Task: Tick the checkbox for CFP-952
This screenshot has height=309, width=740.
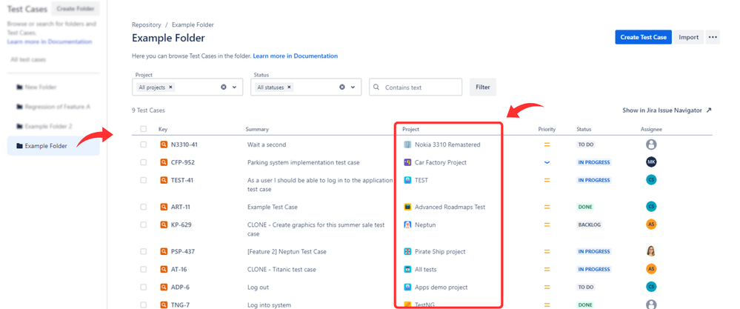Action: [144, 162]
